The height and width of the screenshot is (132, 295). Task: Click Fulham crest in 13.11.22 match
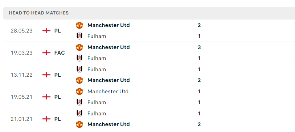coord(79,69)
